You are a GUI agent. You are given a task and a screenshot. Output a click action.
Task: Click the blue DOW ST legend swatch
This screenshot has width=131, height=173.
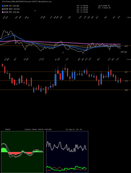(x=3, y=6)
